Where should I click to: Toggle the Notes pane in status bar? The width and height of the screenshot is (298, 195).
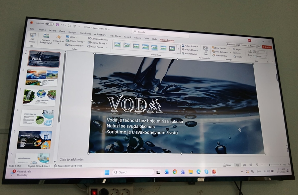pyautogui.click(x=227, y=165)
